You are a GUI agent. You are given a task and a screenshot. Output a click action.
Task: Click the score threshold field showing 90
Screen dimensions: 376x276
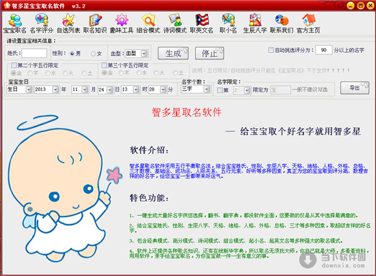click(x=324, y=50)
